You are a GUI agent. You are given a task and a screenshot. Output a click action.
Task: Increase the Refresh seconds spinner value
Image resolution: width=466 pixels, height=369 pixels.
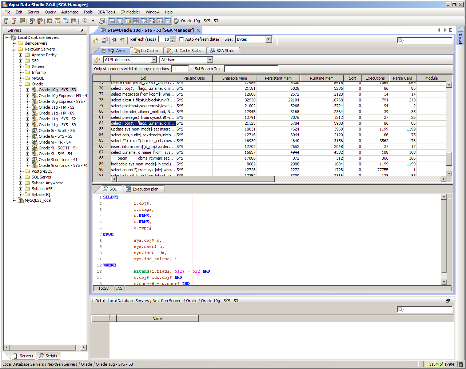(172, 38)
